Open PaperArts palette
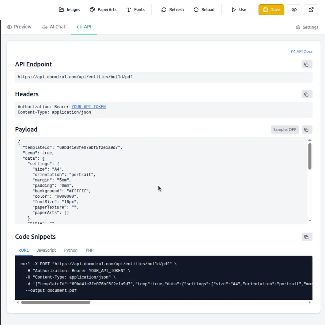325x325 pixels. point(103,10)
